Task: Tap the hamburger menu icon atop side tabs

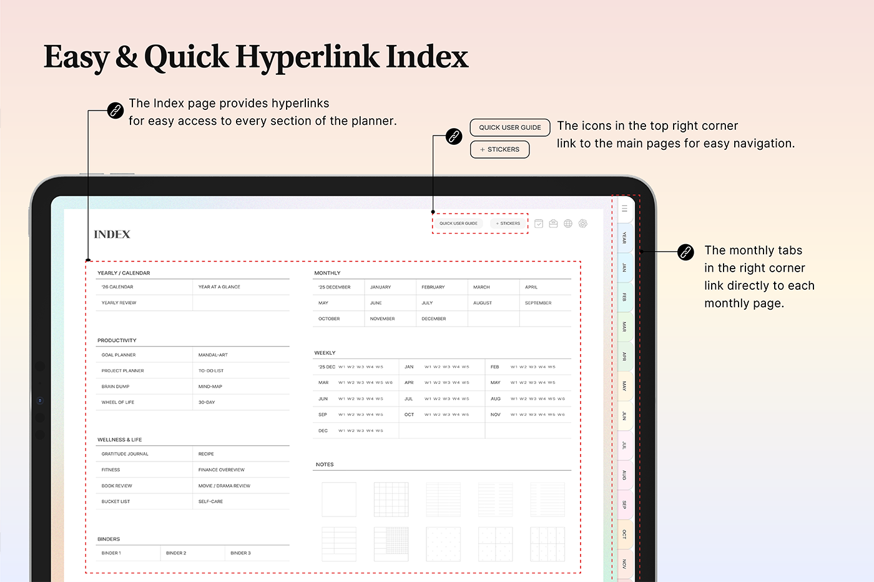Action: tap(624, 209)
